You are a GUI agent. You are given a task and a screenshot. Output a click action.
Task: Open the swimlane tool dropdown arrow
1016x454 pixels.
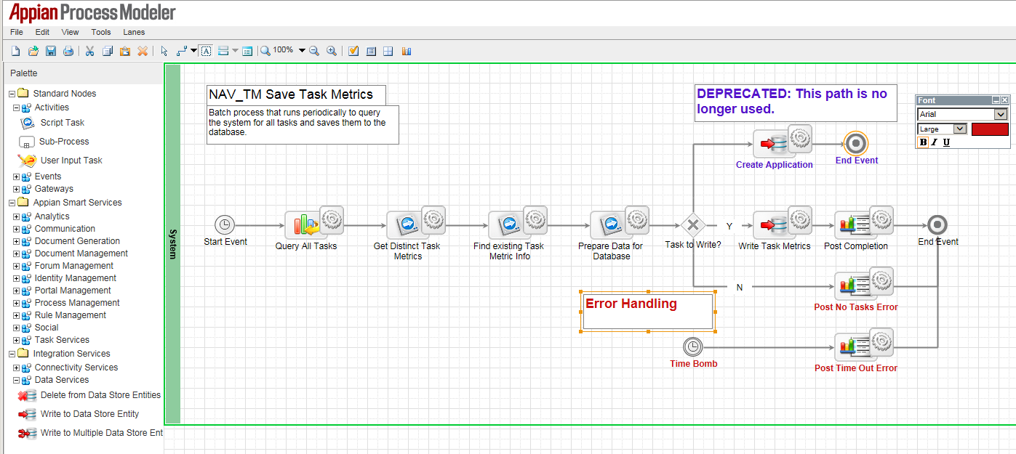point(235,51)
